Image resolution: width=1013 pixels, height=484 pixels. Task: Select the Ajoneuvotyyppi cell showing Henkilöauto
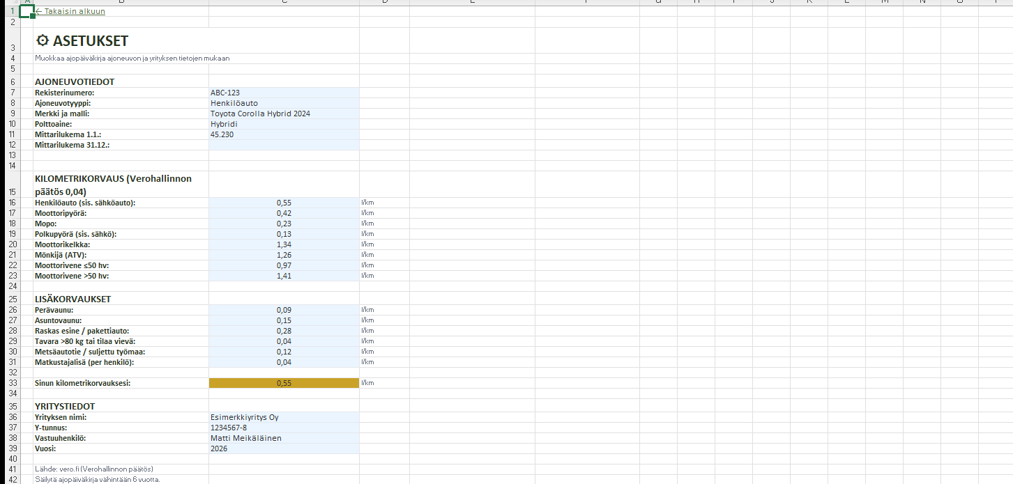tap(283, 103)
